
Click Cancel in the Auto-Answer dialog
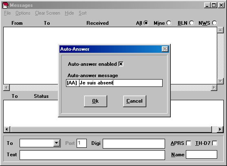click(134, 101)
